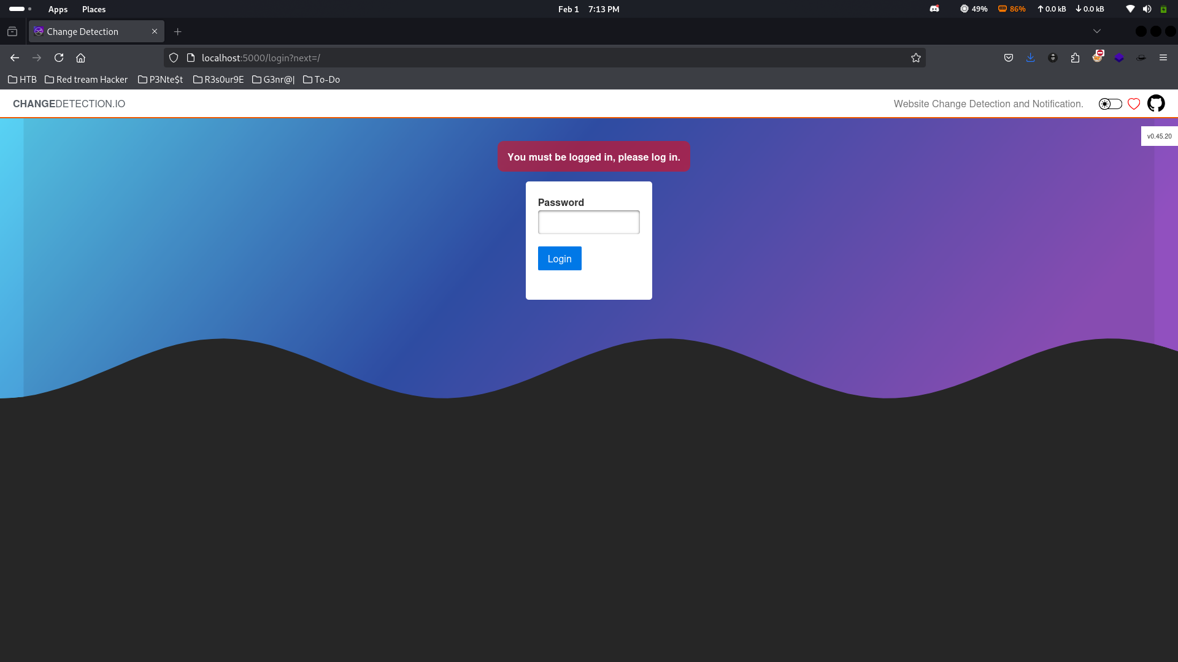Click the upload speed 0.0 kB indicator
The width and height of the screenshot is (1178, 662).
pos(1052,9)
